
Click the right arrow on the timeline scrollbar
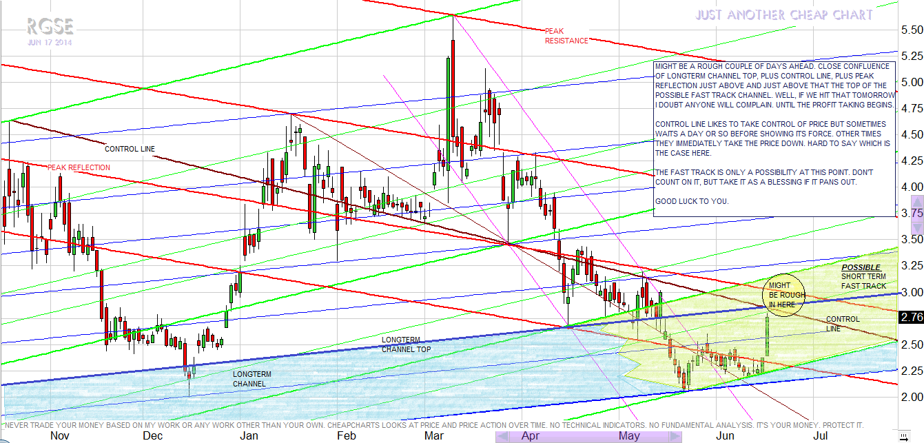[x=678, y=437]
